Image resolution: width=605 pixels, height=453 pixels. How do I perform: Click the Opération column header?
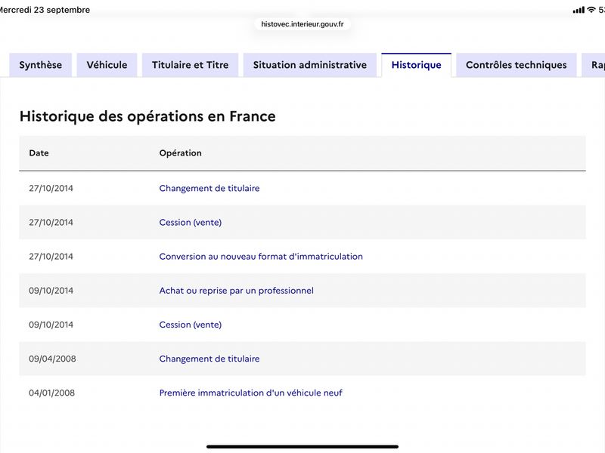(x=180, y=153)
